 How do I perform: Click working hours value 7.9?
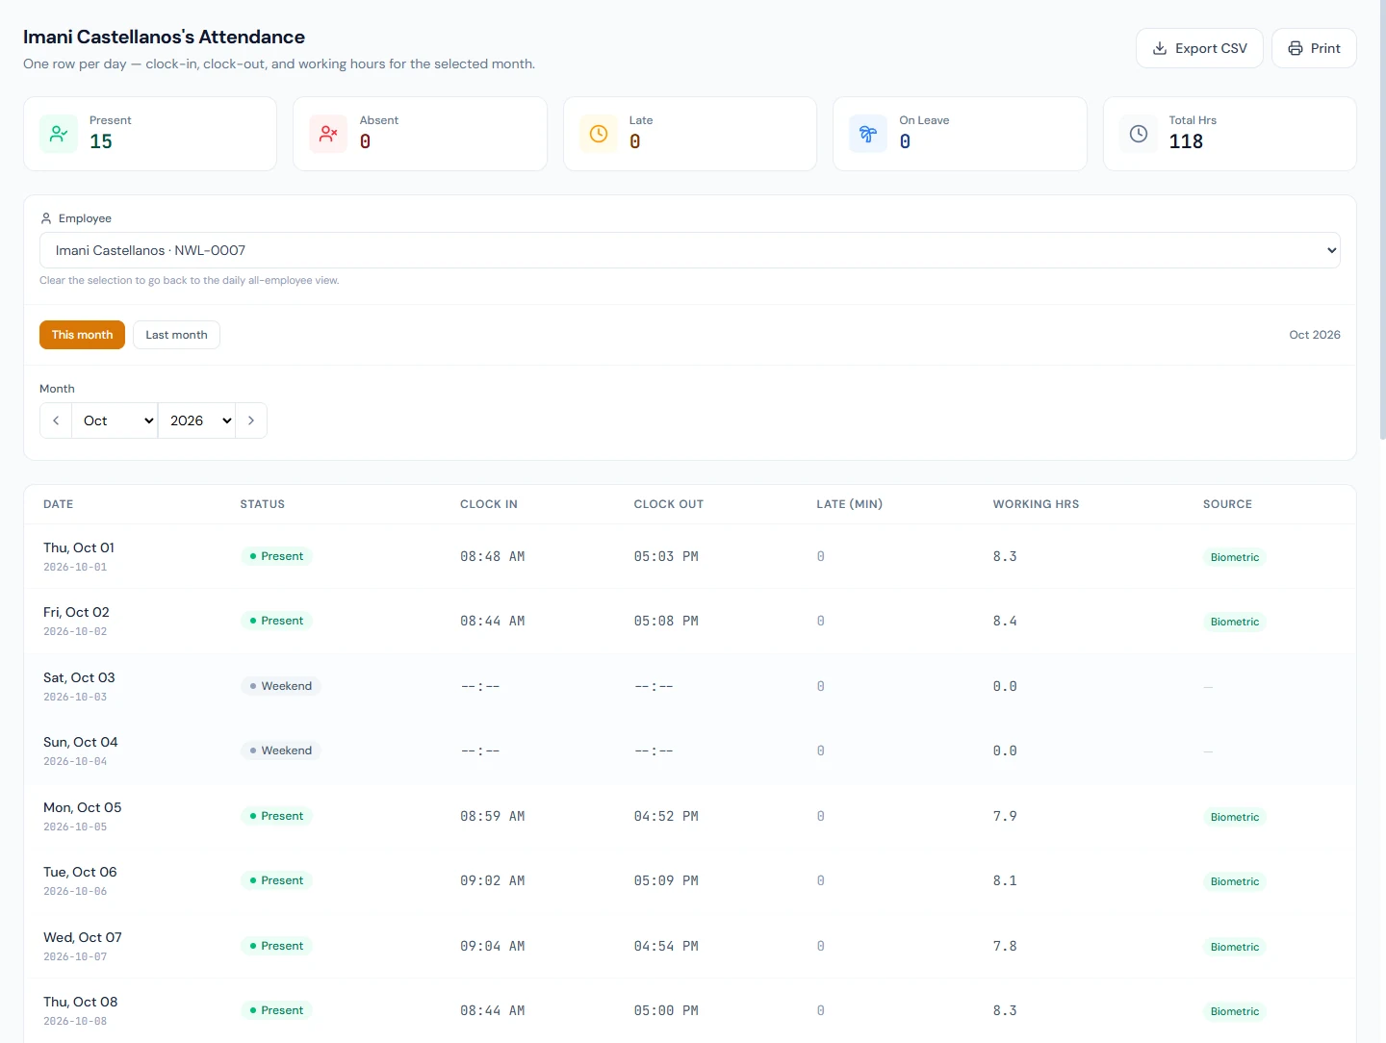pyautogui.click(x=1005, y=816)
